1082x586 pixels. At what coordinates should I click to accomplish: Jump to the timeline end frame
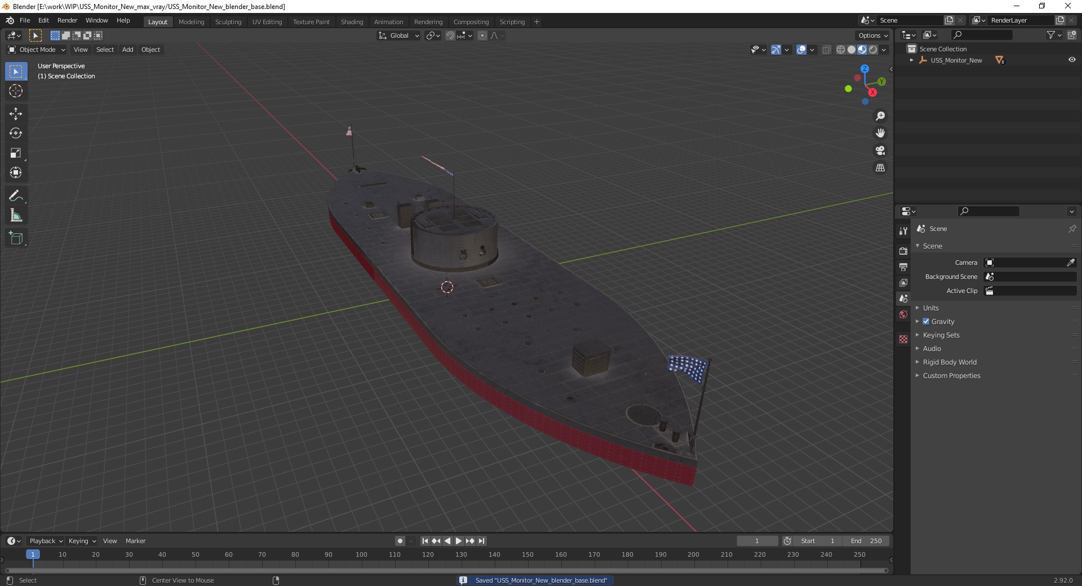click(481, 541)
